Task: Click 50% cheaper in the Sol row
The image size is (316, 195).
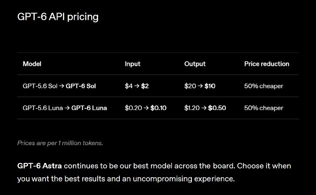Action: 263,86
